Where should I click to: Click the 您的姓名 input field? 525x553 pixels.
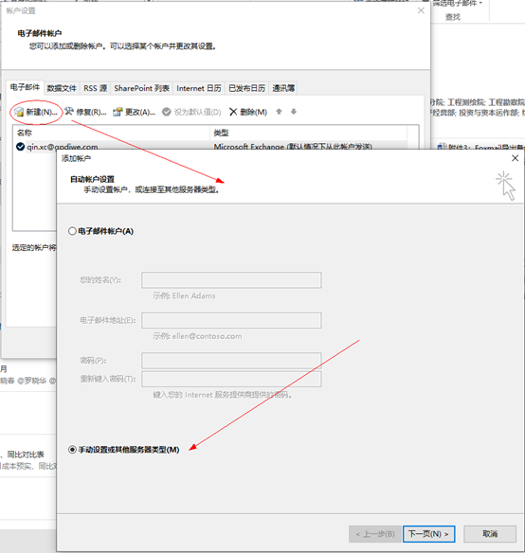(x=231, y=280)
